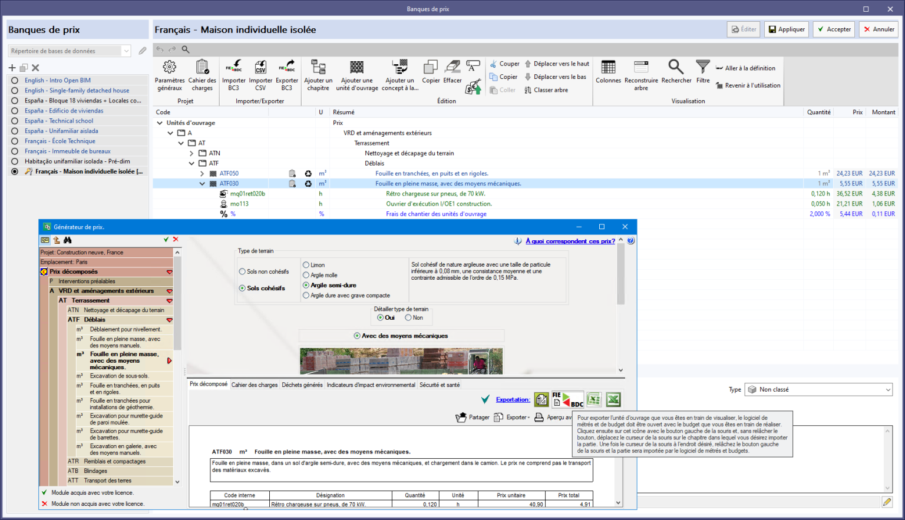Screen dimensions: 905x520
Task: Open 'Indicateurs d'impact environnemental' tab
Action: 371,385
